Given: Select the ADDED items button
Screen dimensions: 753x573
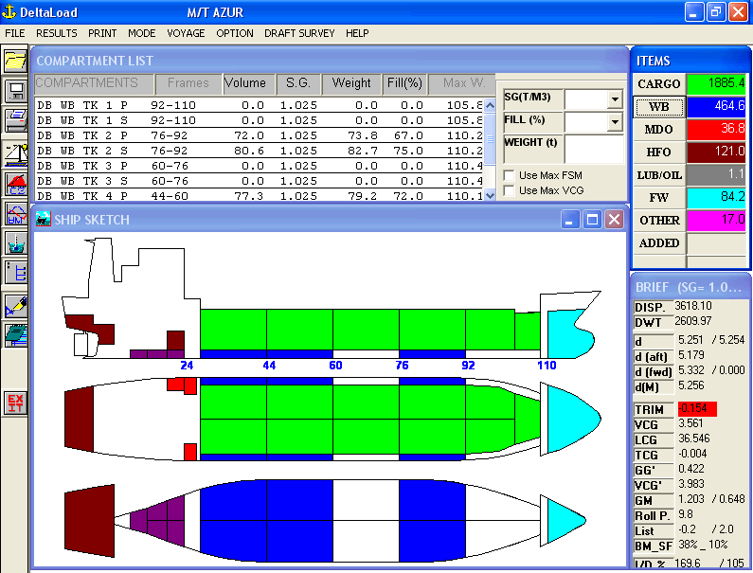Looking at the screenshot, I should click(659, 243).
